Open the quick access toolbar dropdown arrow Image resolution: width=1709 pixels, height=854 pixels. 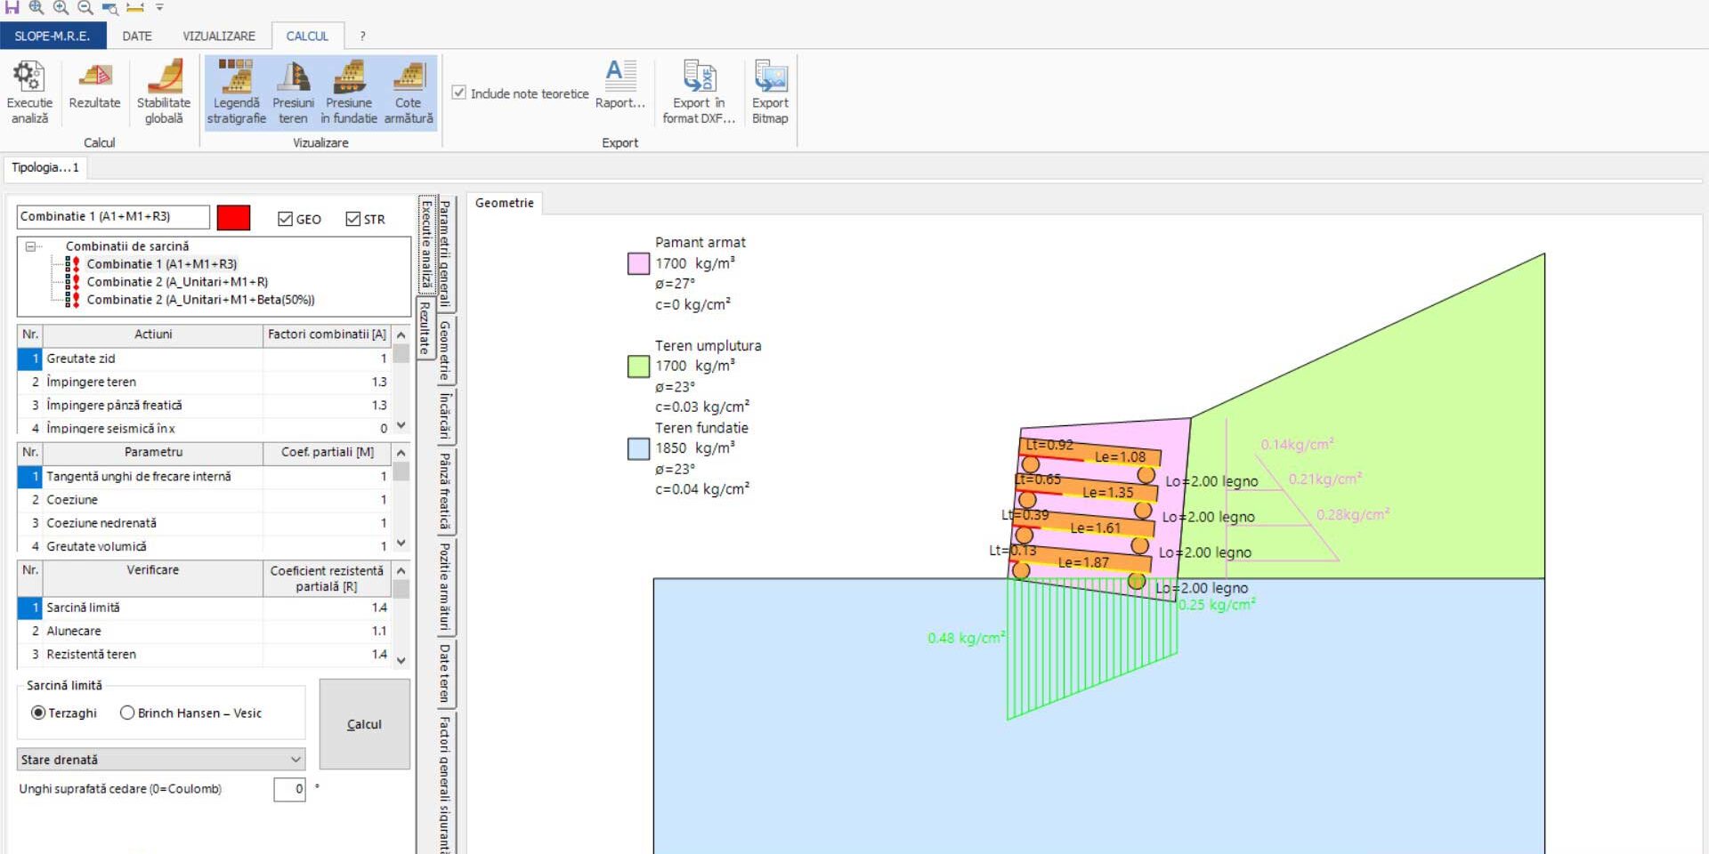[x=160, y=7]
